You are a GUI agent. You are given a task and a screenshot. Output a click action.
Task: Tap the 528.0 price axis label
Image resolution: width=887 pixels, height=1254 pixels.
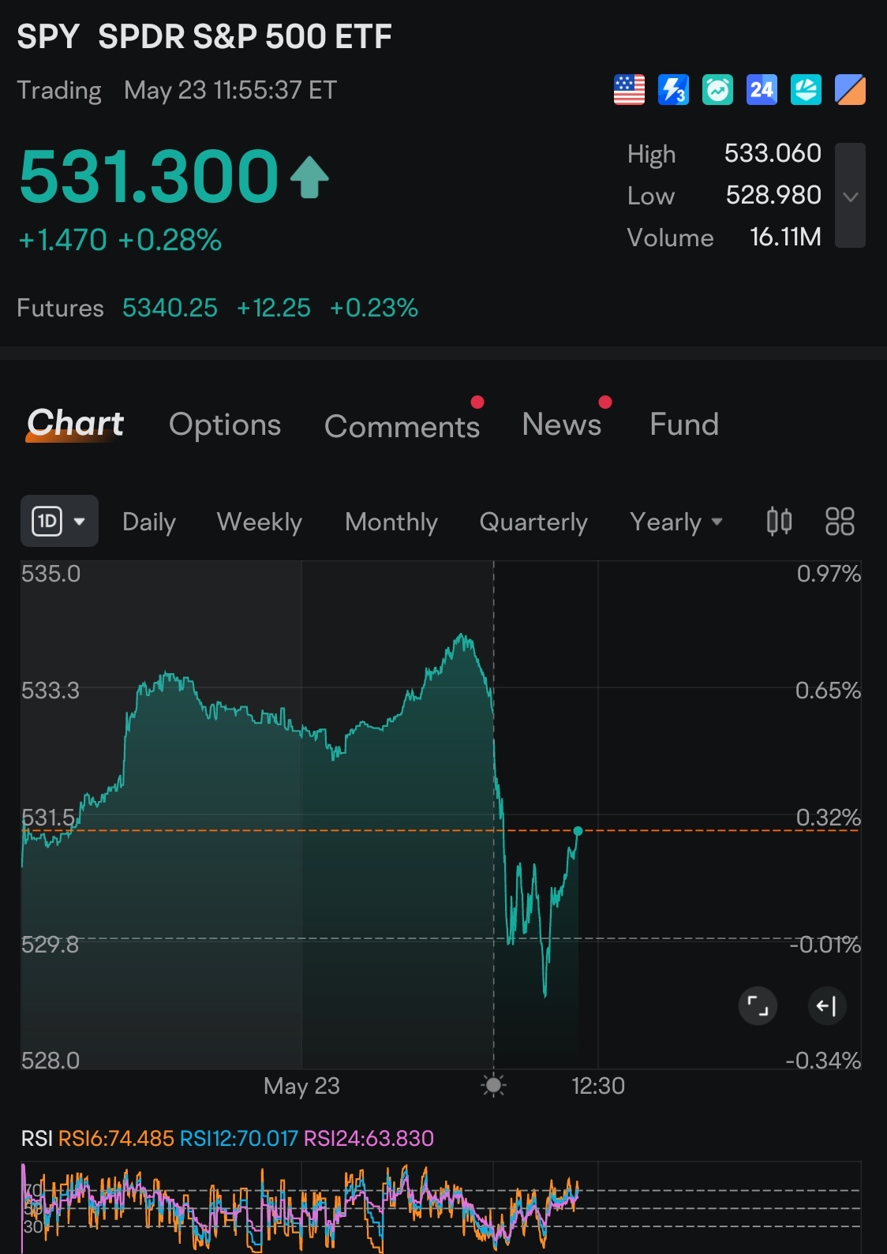(51, 1060)
